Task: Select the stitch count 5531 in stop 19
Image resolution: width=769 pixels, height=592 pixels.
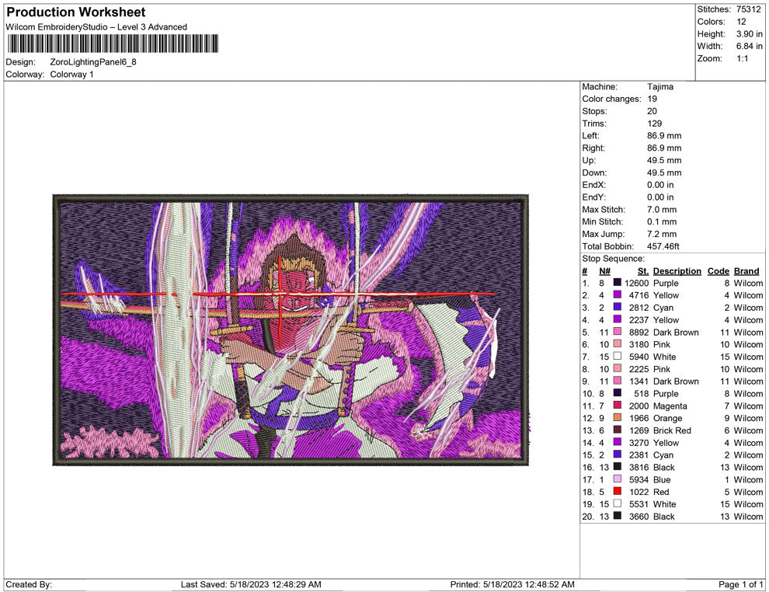Action: pos(639,504)
